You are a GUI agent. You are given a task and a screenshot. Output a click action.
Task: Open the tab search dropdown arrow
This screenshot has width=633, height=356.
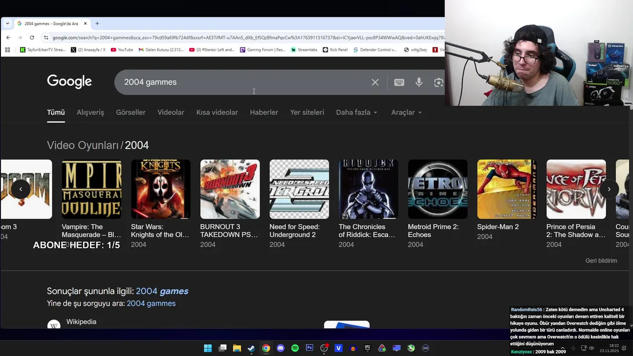(7, 24)
